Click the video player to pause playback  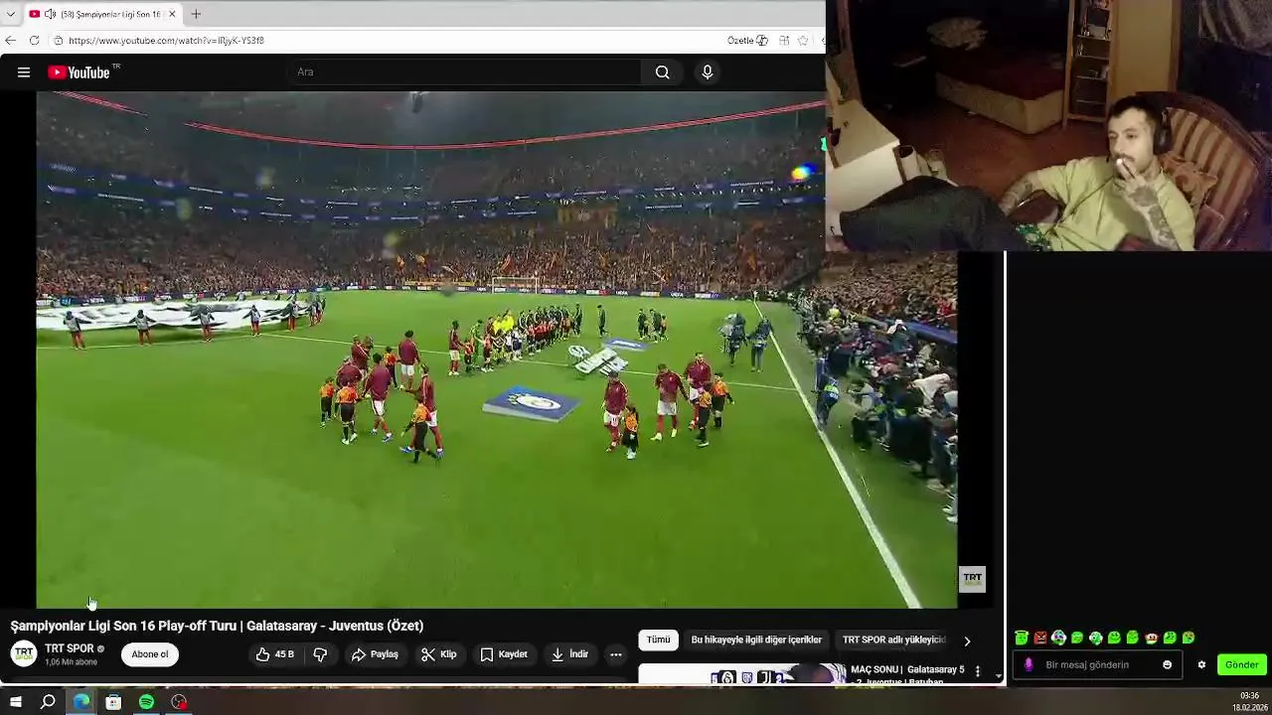coord(497,350)
